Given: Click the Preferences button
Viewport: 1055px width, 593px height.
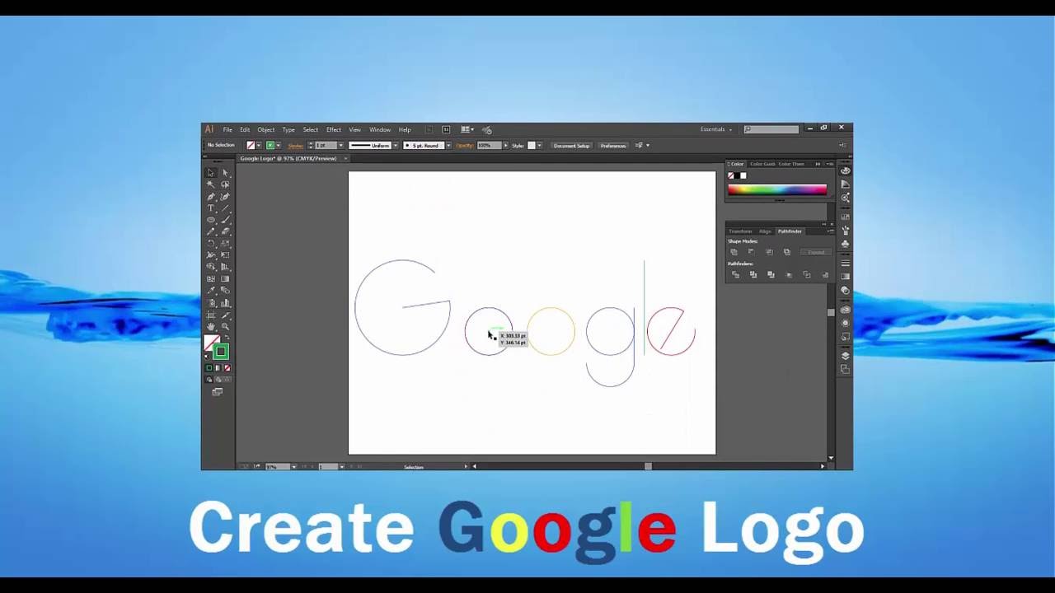Looking at the screenshot, I should 613,146.
